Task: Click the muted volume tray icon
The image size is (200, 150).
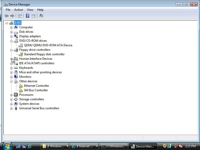Action: pyautogui.click(x=181, y=146)
